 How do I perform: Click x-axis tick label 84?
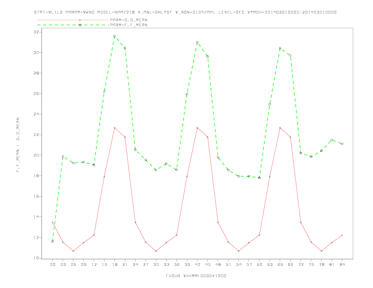pos(342,264)
